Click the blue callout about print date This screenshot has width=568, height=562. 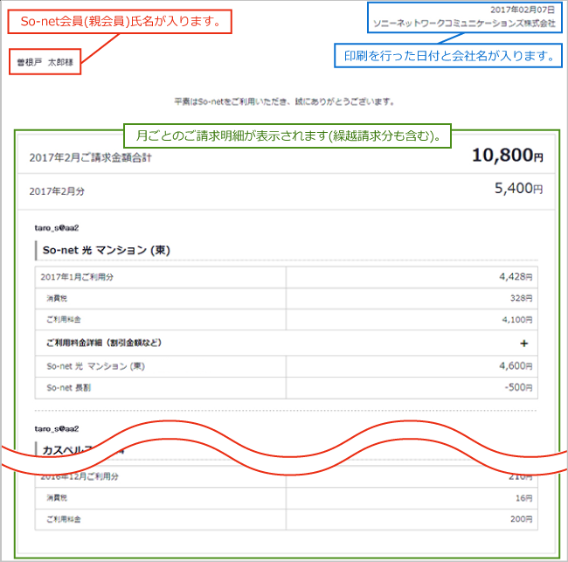pos(449,56)
